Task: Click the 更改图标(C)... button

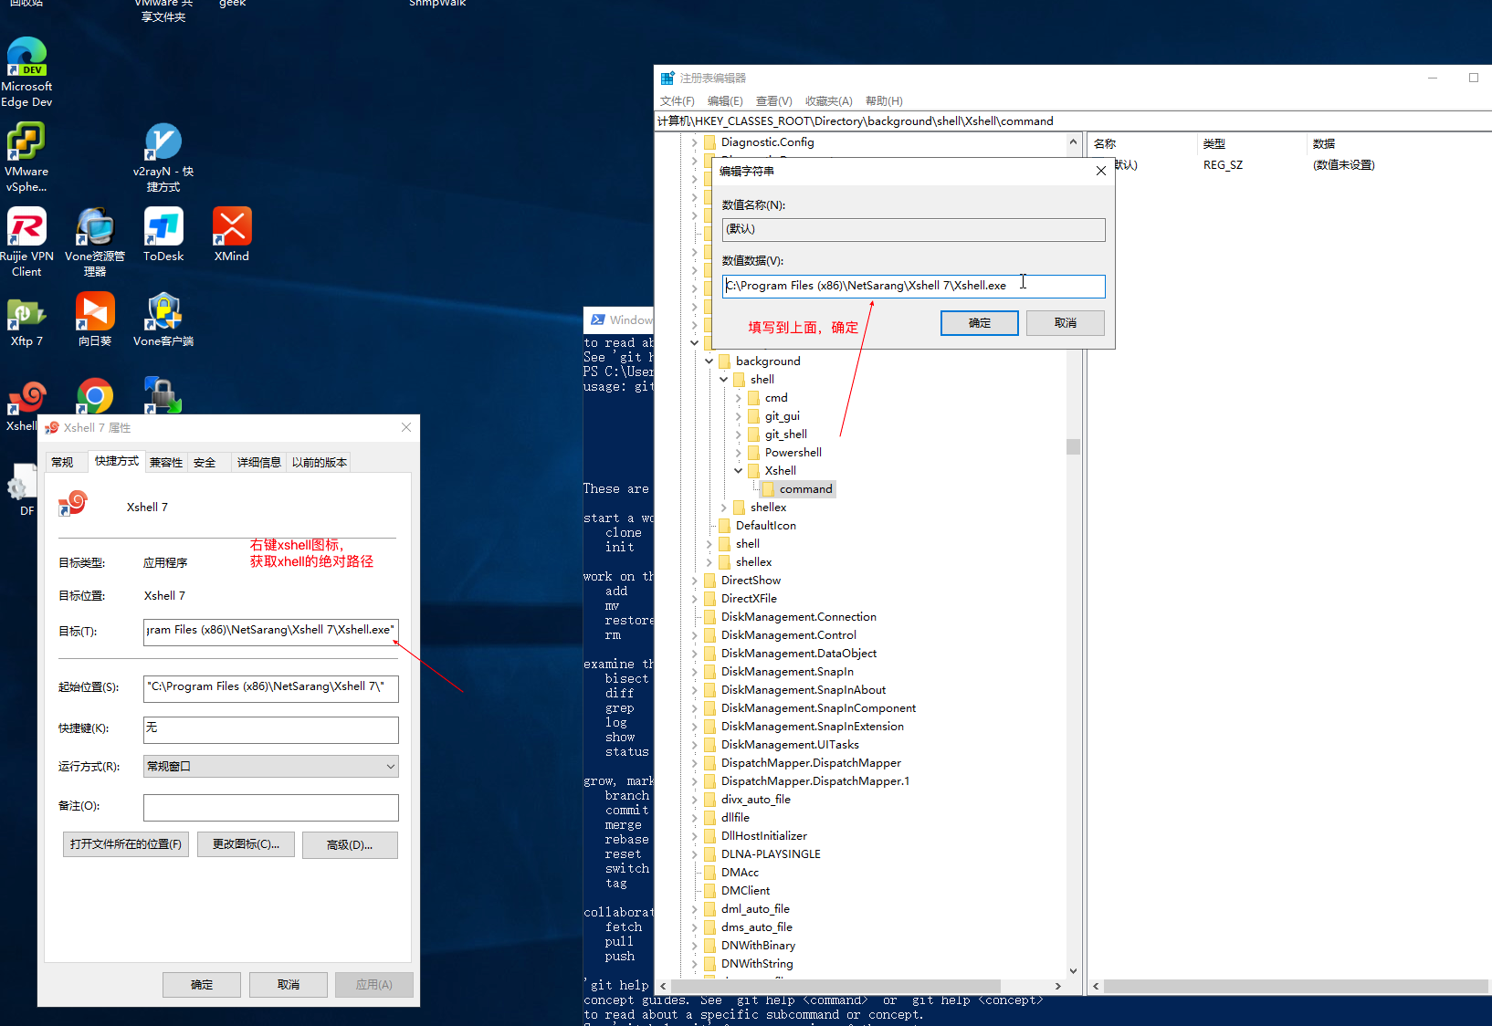Action: [246, 844]
